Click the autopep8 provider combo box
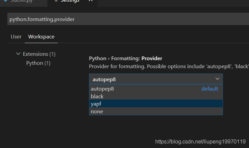Viewport: 249px width, 148px height. (151, 79)
